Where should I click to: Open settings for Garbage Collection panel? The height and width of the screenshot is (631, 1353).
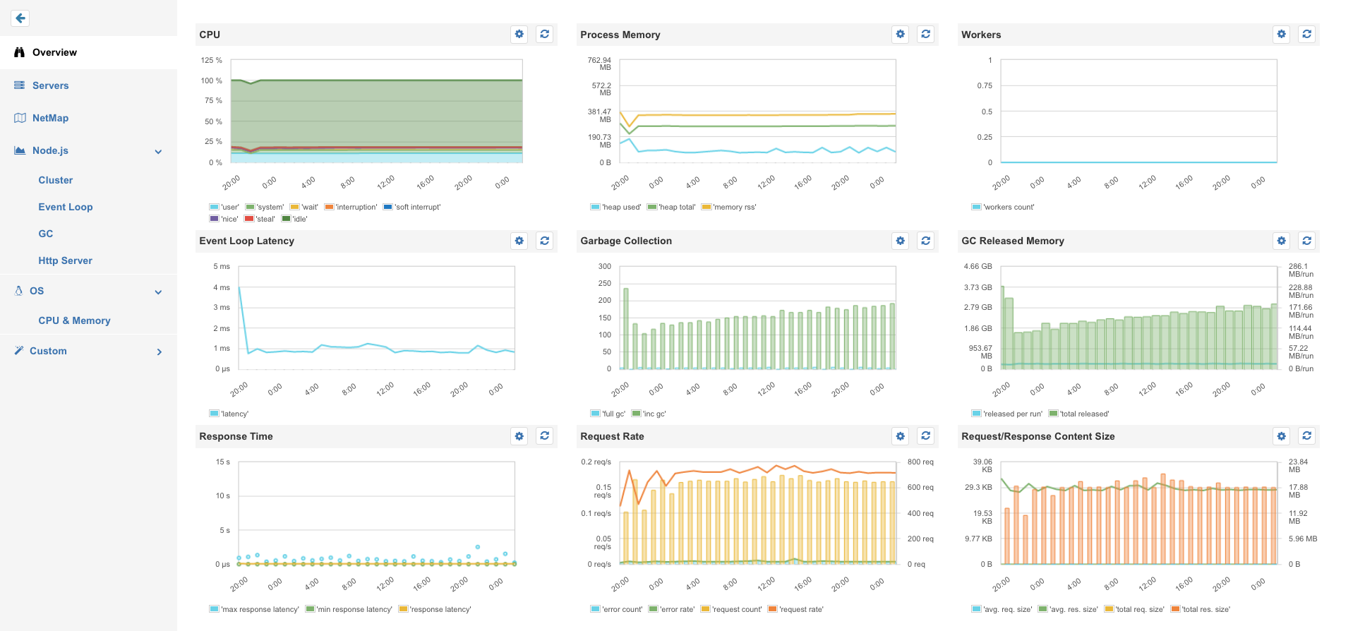(901, 241)
